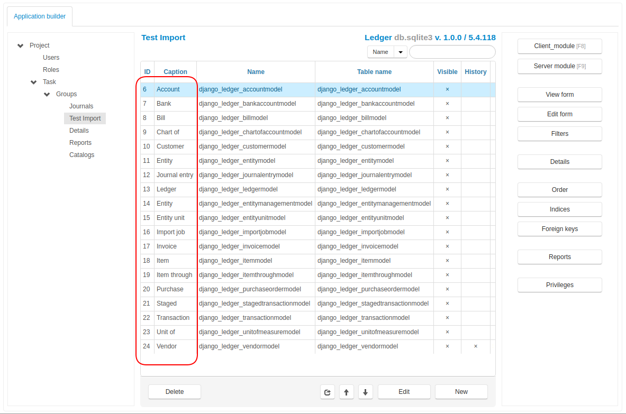The image size is (626, 414).
Task: Select row ID 11 Entity caption
Action: click(175, 161)
